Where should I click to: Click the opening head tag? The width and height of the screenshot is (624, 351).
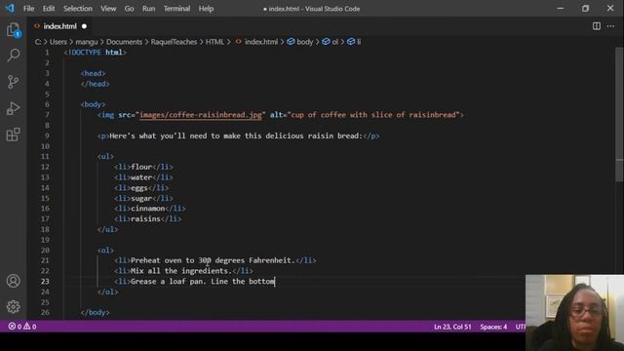[93, 73]
